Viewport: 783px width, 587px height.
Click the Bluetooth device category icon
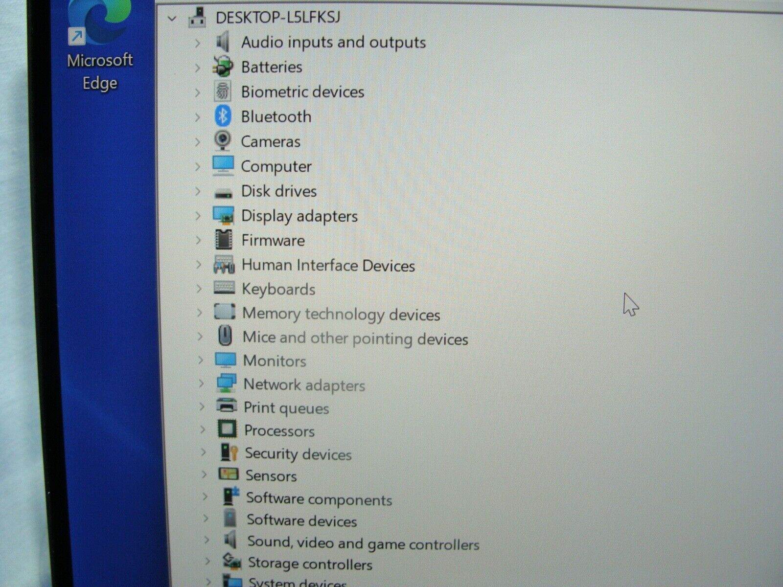coord(223,116)
